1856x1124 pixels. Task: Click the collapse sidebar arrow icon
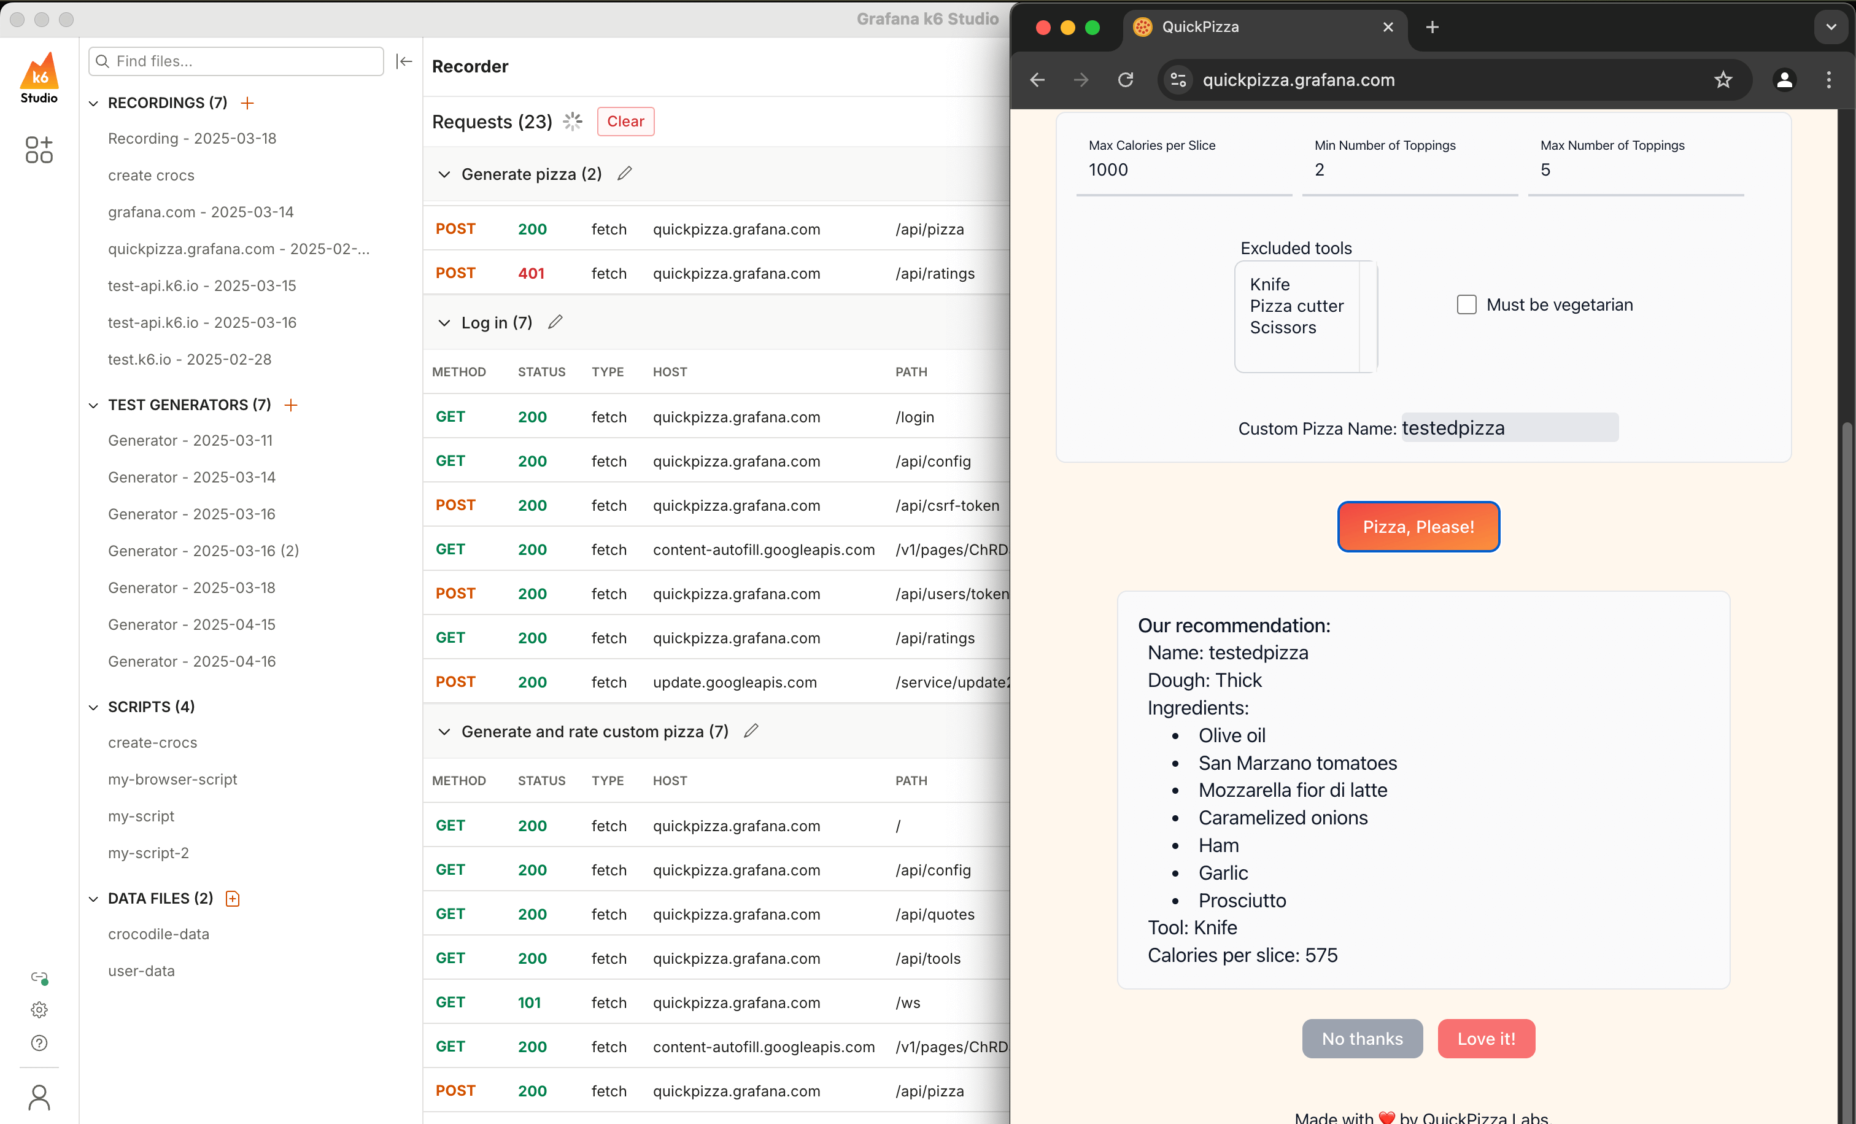coord(404,62)
